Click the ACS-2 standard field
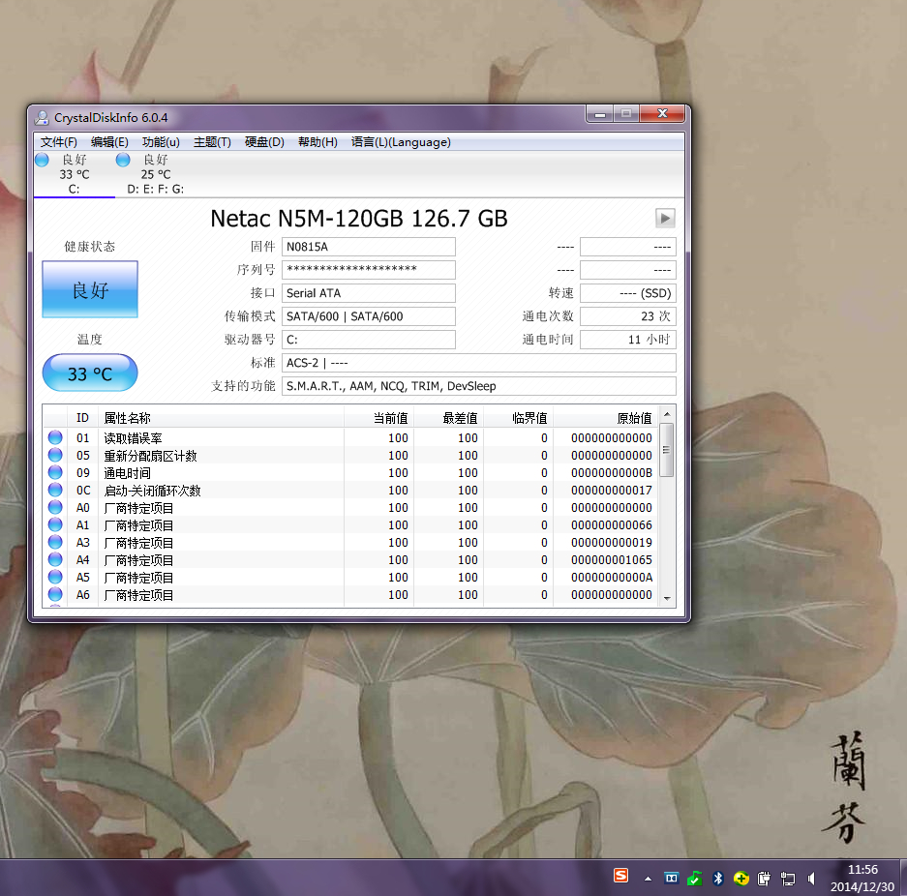 (x=479, y=363)
